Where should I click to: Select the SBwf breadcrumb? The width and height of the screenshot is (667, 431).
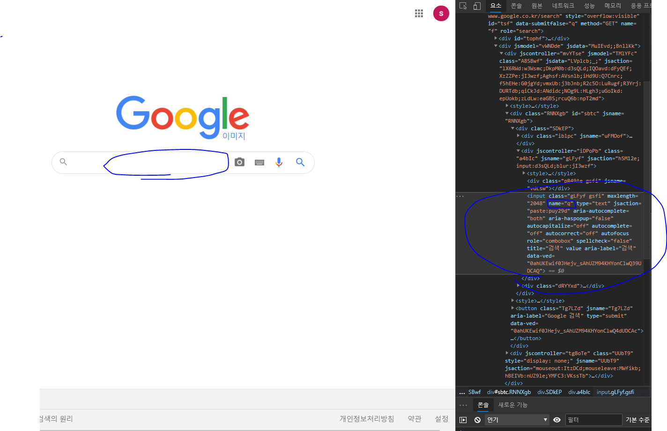[474, 392]
